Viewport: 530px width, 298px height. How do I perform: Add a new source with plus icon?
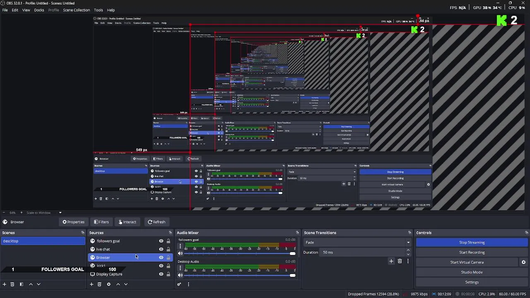pos(92,284)
